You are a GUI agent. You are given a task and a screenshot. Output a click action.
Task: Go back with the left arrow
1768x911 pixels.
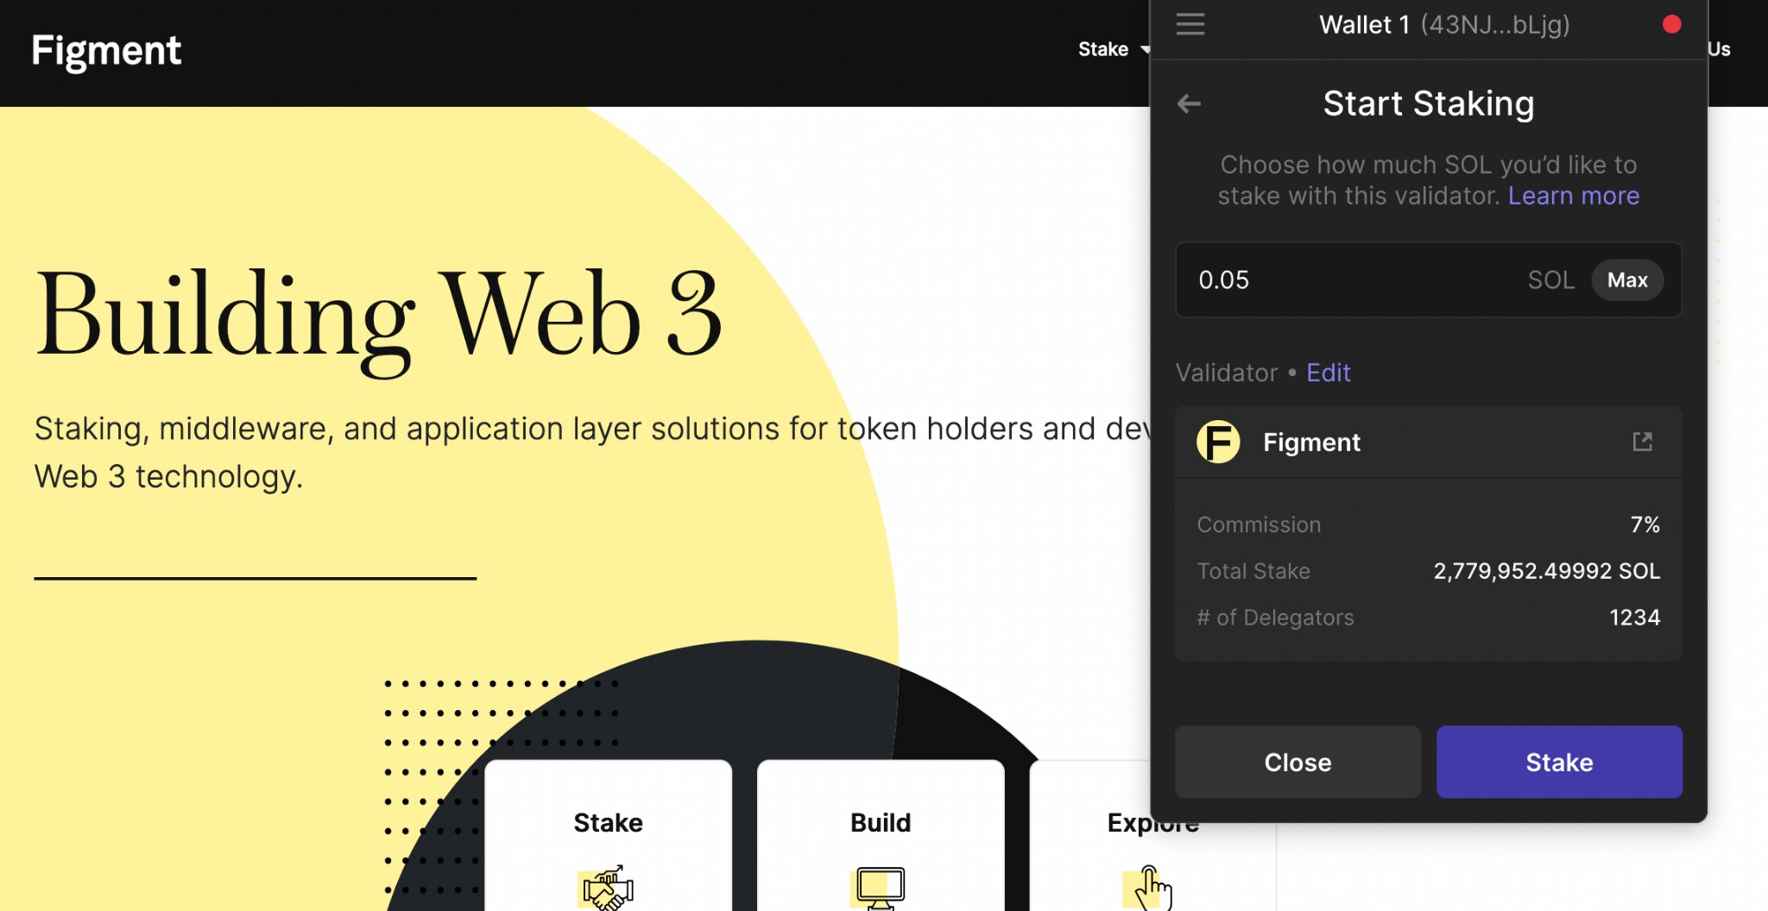[x=1189, y=104]
